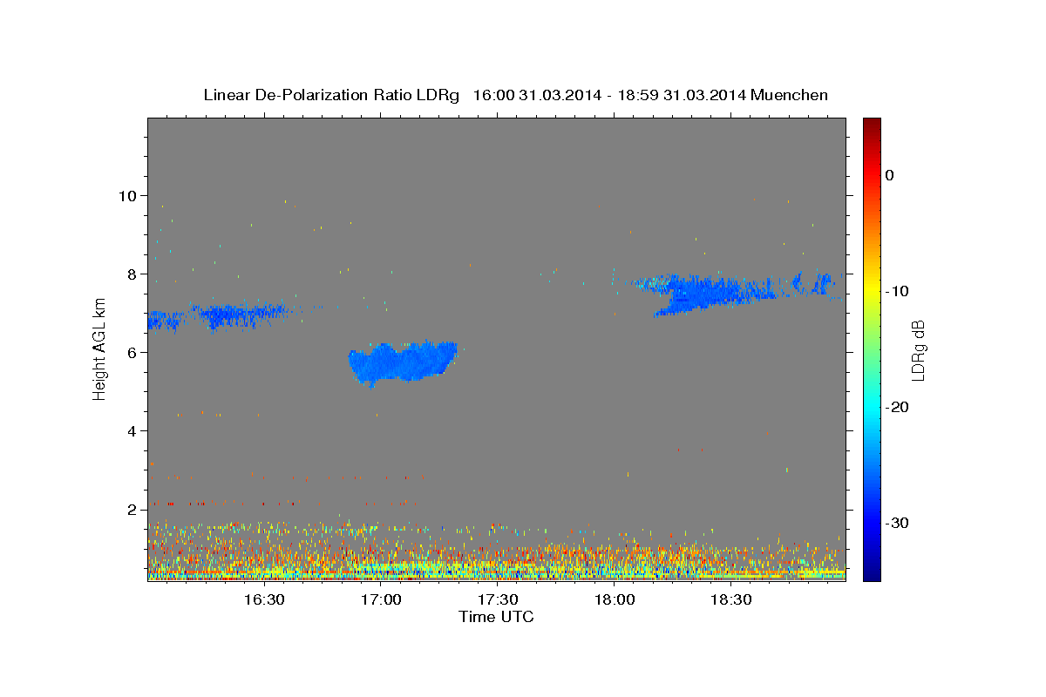Click the 'Time UTC' x-axis label
Viewport: 1046px width, 697px height.
tap(496, 617)
